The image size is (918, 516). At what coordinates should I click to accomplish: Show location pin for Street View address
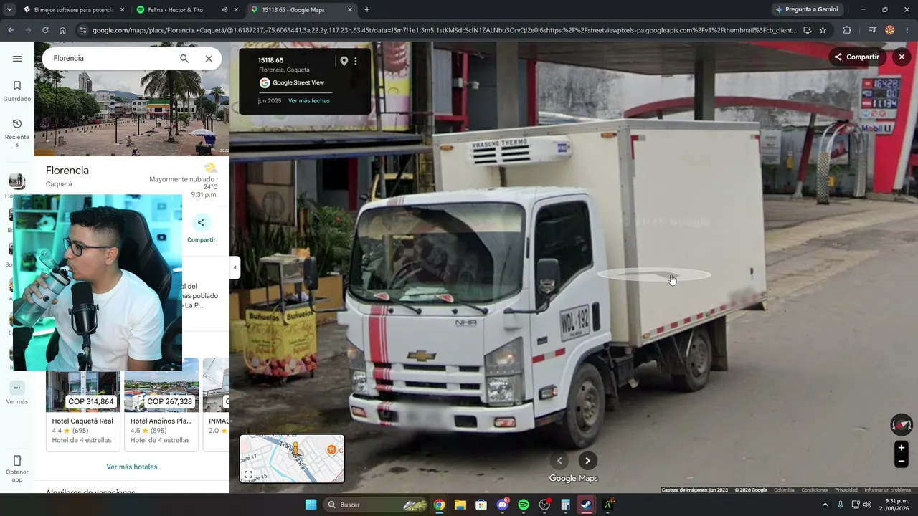pyautogui.click(x=344, y=61)
